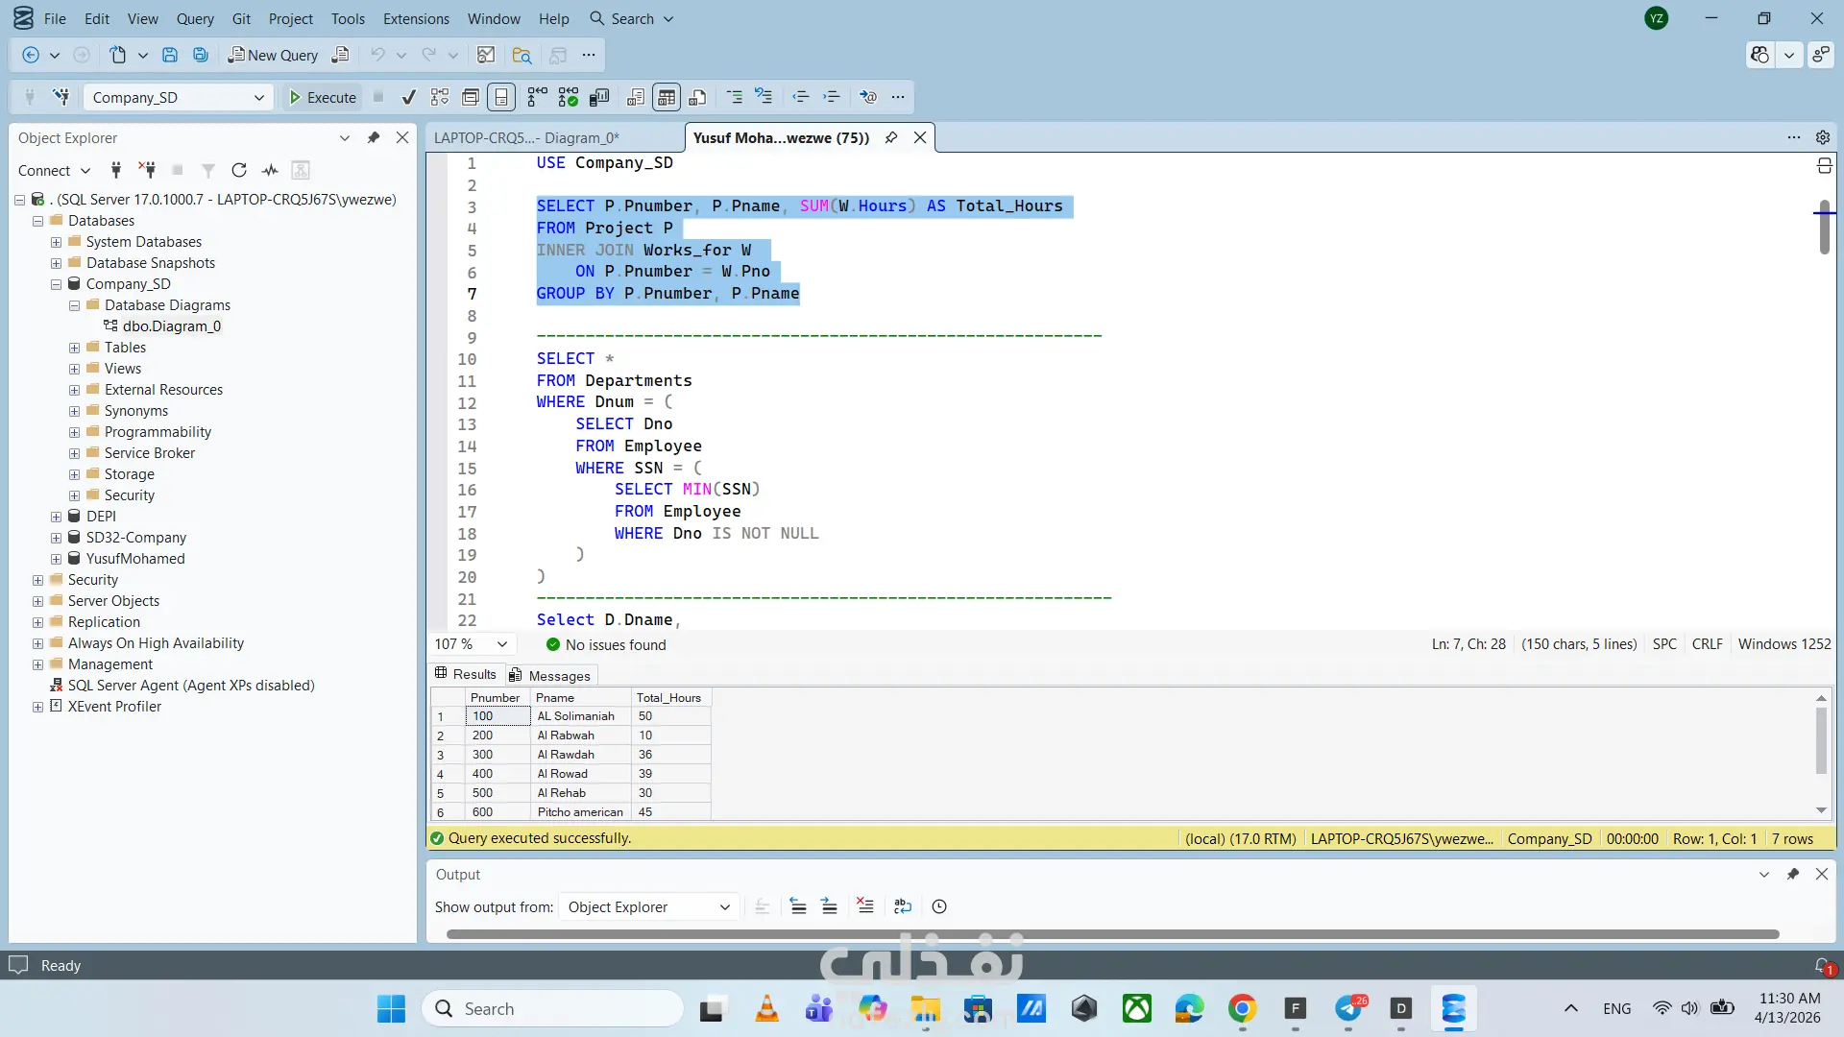The width and height of the screenshot is (1844, 1037).
Task: Click the Refresh icon in Object Explorer
Action: pyautogui.click(x=239, y=170)
